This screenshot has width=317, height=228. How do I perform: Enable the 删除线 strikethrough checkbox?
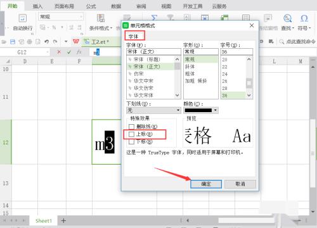click(131, 127)
